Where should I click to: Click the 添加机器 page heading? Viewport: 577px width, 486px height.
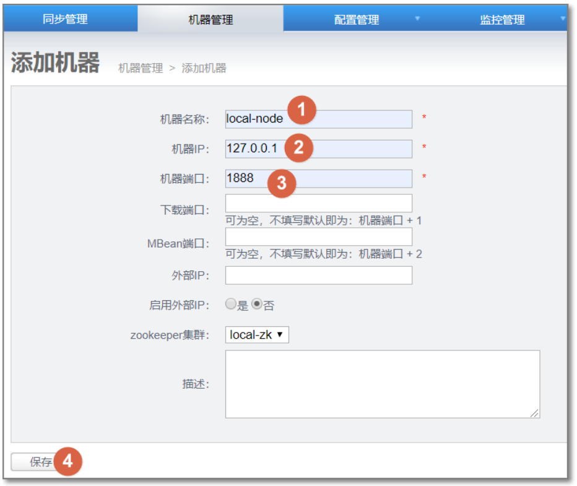point(55,63)
